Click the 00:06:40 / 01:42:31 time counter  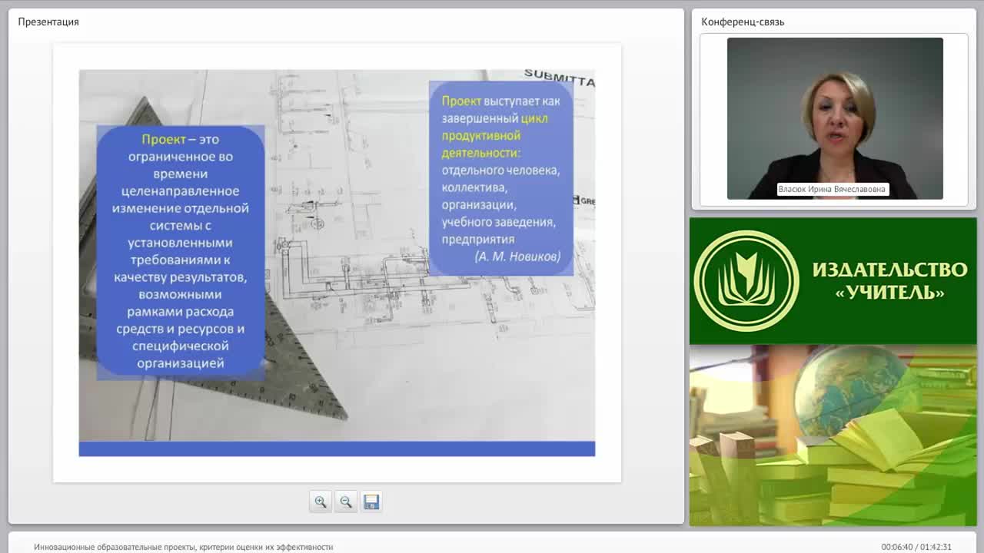coord(916,547)
